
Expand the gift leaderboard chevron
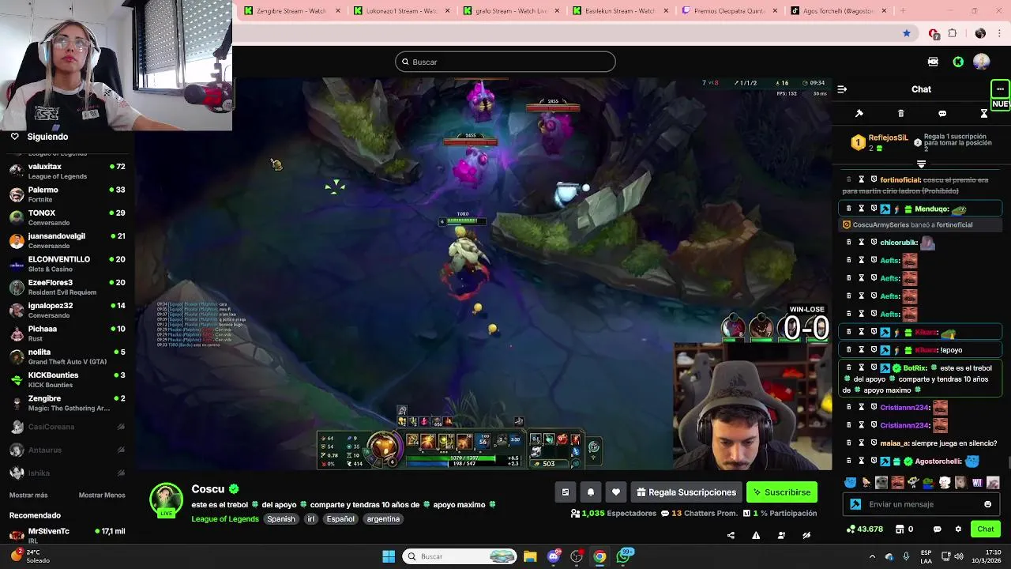point(921,164)
